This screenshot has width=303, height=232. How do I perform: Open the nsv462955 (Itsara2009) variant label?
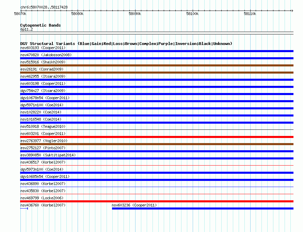(43, 76)
